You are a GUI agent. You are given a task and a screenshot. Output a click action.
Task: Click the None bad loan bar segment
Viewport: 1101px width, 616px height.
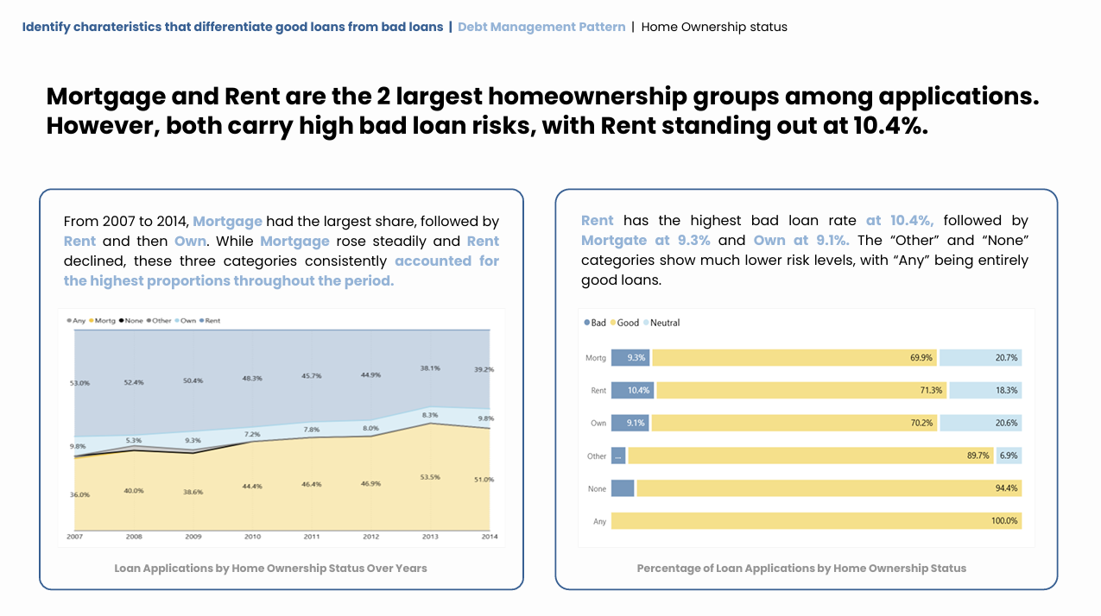pos(623,488)
